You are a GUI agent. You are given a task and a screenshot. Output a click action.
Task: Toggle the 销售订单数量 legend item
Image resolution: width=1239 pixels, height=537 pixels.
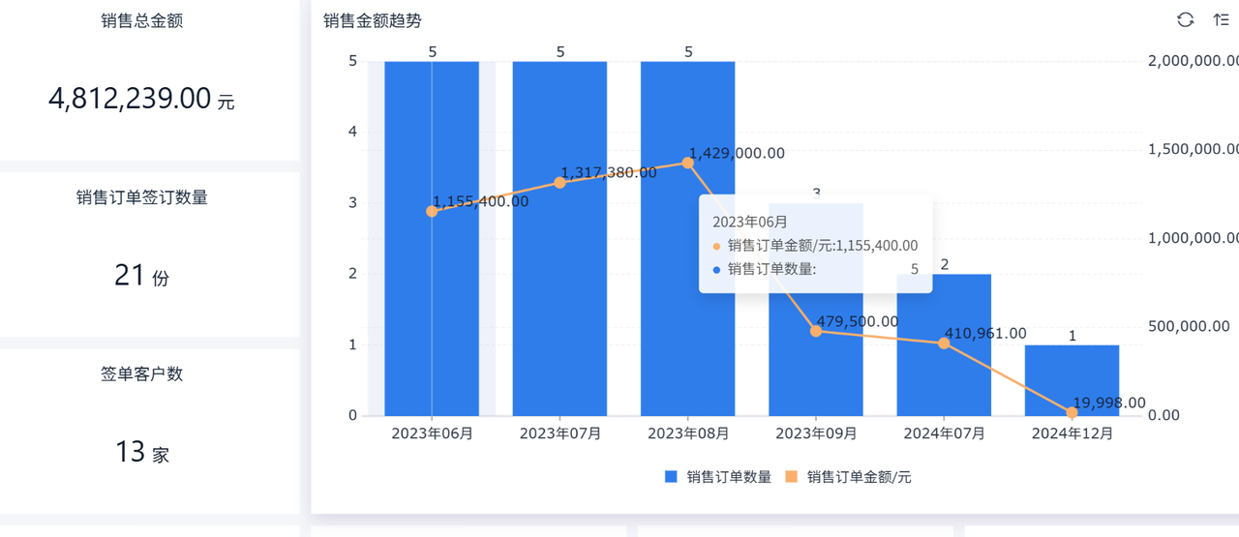coord(718,476)
